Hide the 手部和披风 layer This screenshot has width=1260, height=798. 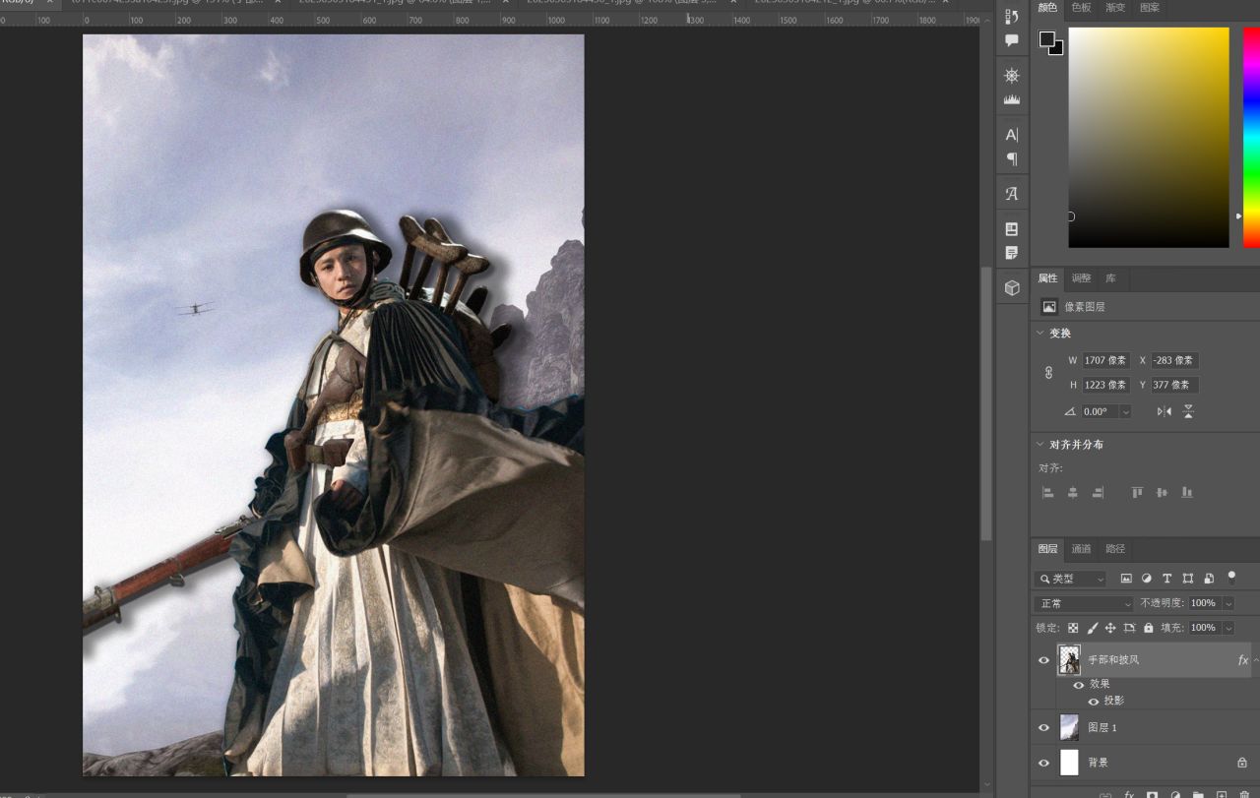pos(1044,660)
